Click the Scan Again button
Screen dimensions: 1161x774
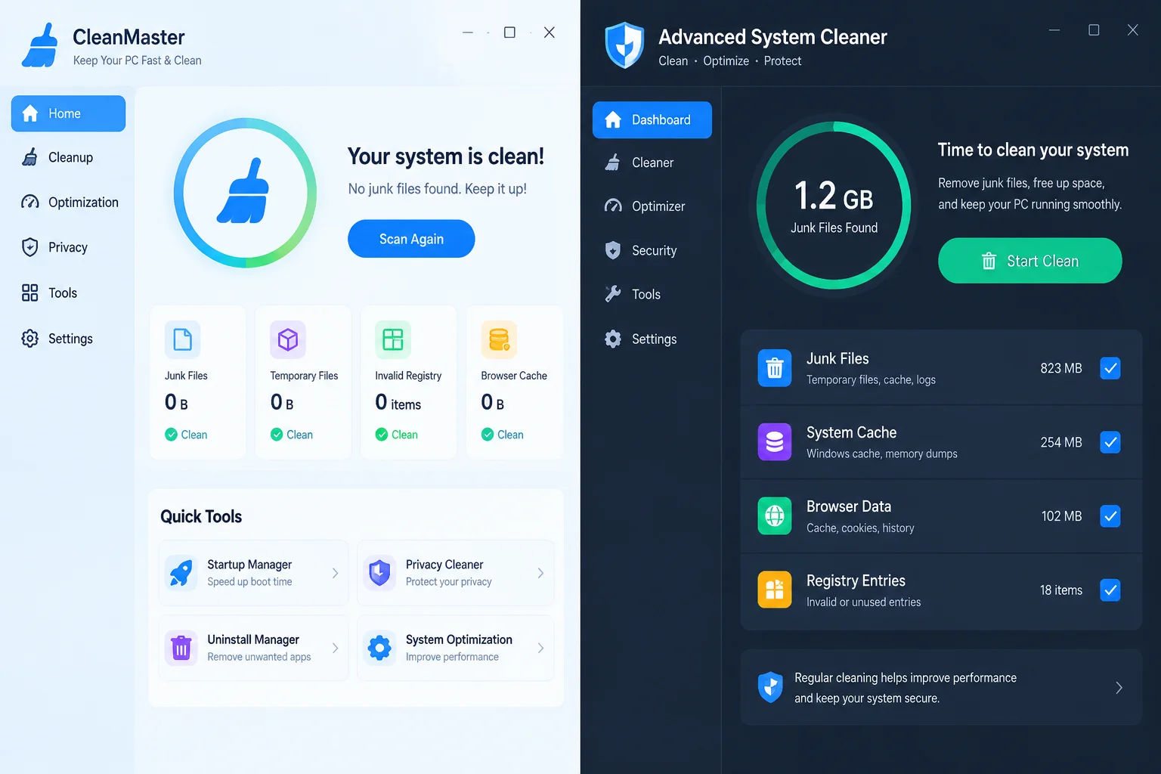coord(411,239)
